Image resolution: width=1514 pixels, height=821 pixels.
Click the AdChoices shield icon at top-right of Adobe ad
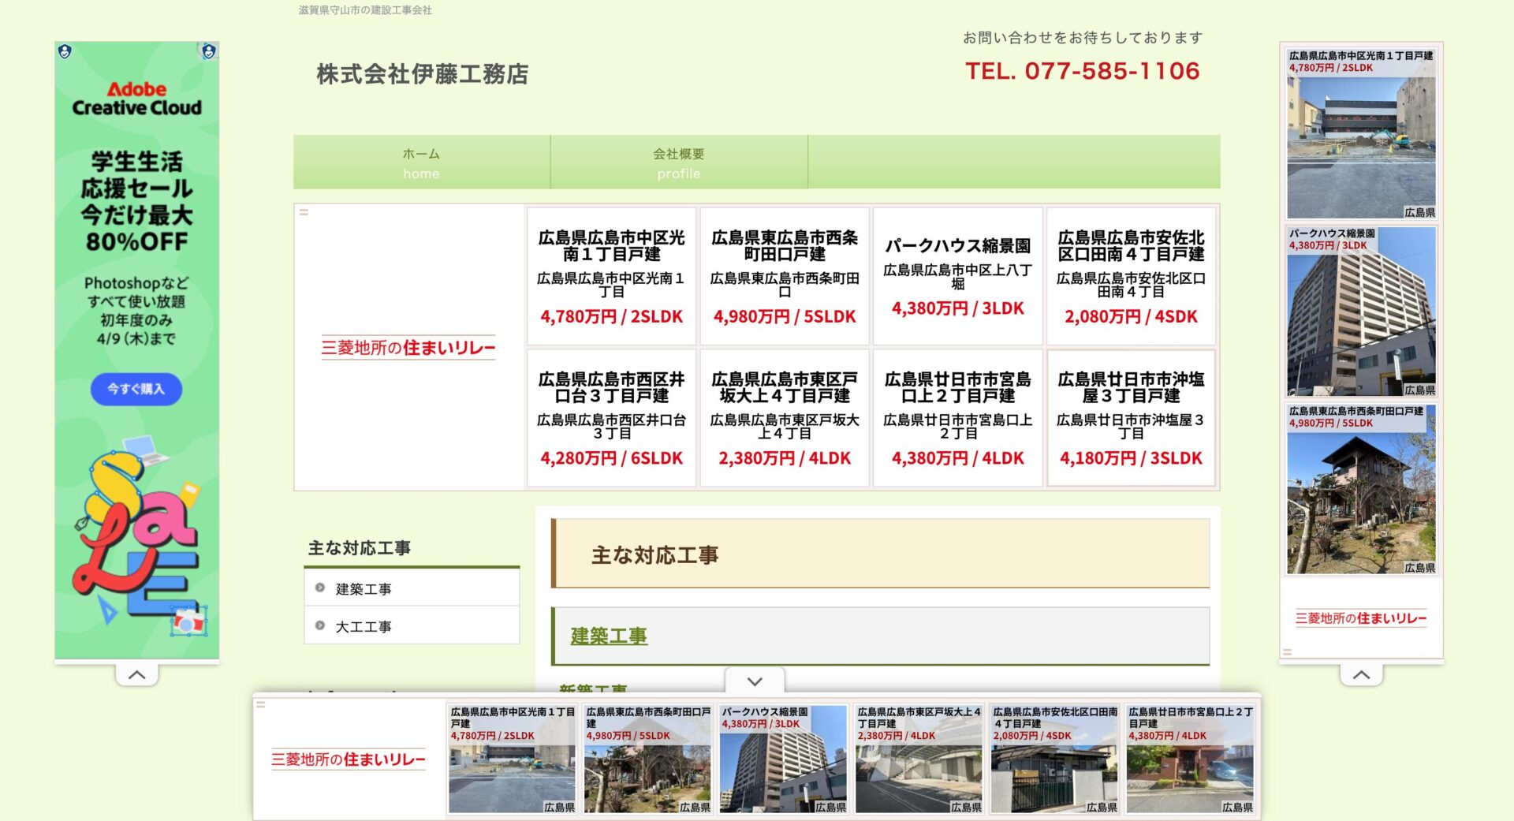coord(207,52)
